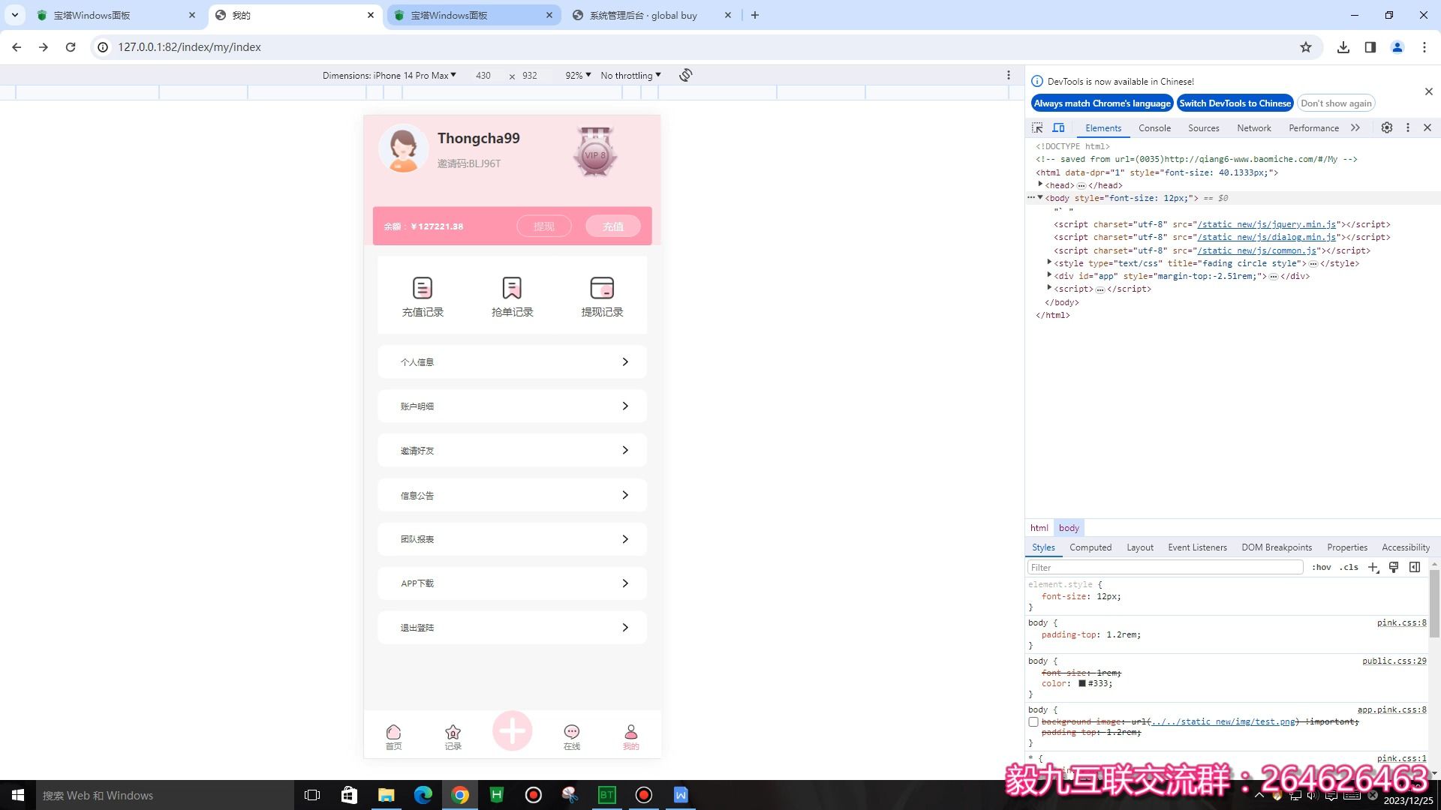Image resolution: width=1441 pixels, height=810 pixels.
Task: Dismiss the DevTools language notification
Action: 1428,91
